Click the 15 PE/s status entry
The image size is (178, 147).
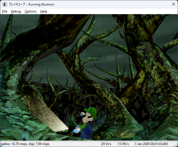pyautogui.click(x=123, y=144)
